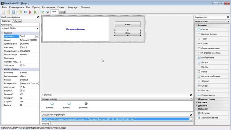
Task: Collapse the Дополнительно properties group
Action: (x=3, y=69)
